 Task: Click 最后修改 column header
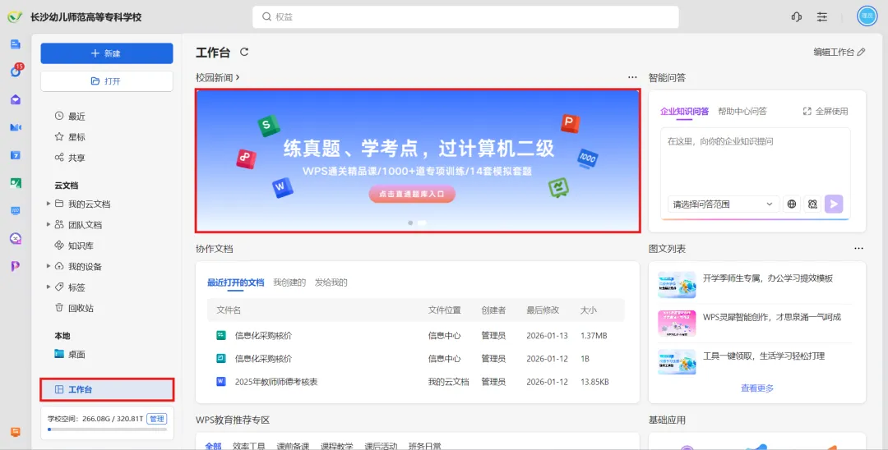tap(543, 310)
